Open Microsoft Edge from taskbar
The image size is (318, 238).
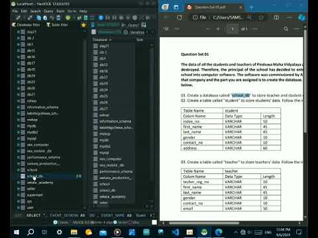click(219, 232)
